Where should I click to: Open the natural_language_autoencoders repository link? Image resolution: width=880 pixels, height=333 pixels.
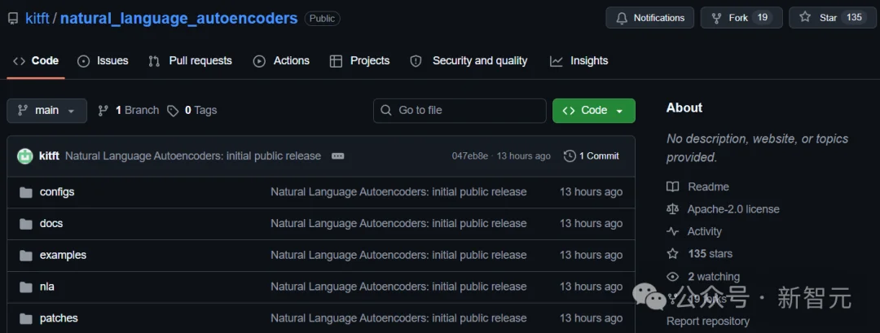(178, 18)
